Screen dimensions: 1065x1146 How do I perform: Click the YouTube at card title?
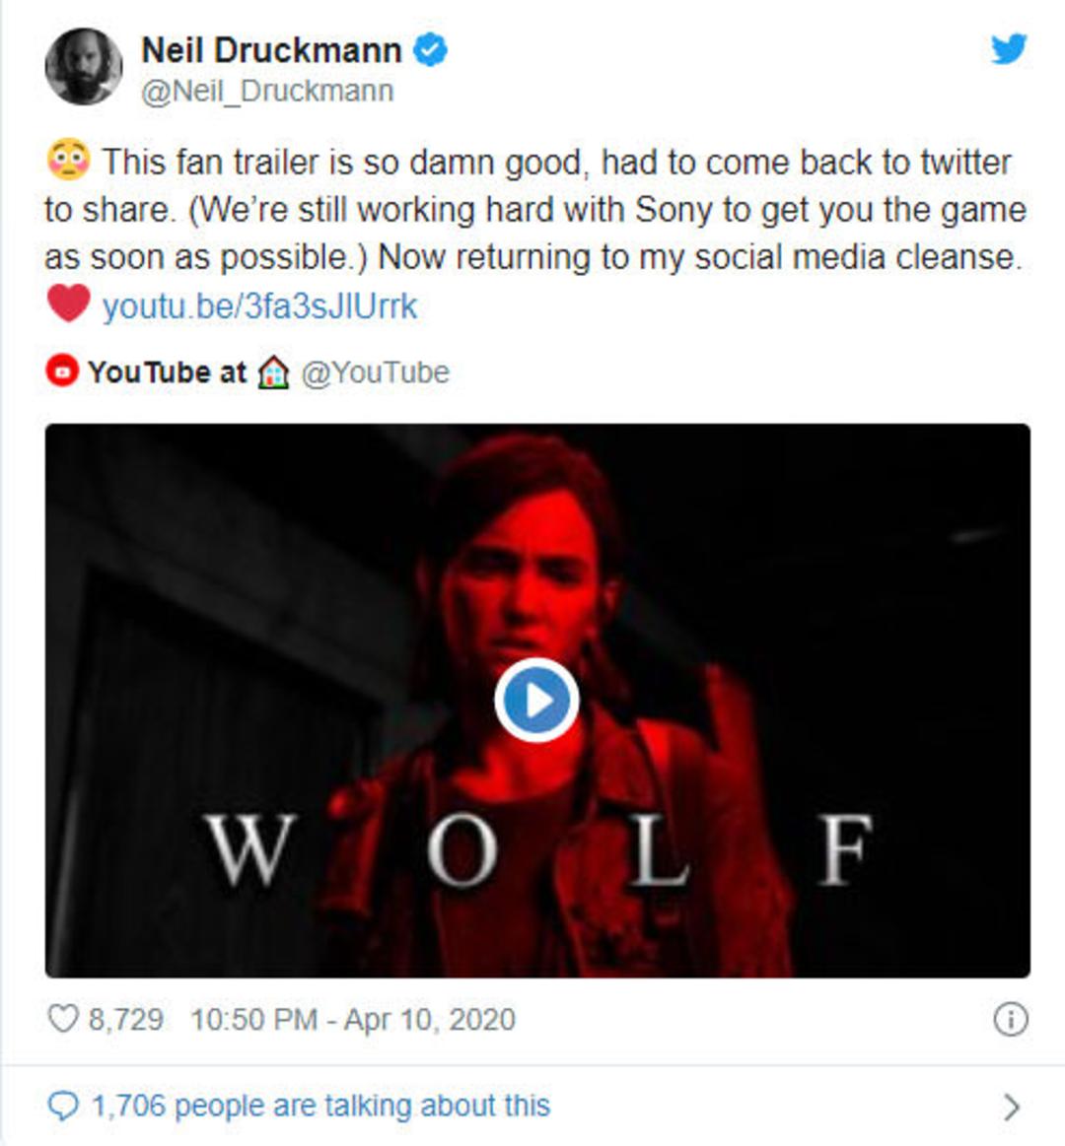coord(167,372)
